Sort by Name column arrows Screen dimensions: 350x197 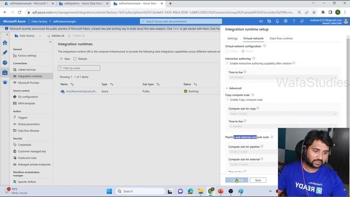(x=72, y=84)
